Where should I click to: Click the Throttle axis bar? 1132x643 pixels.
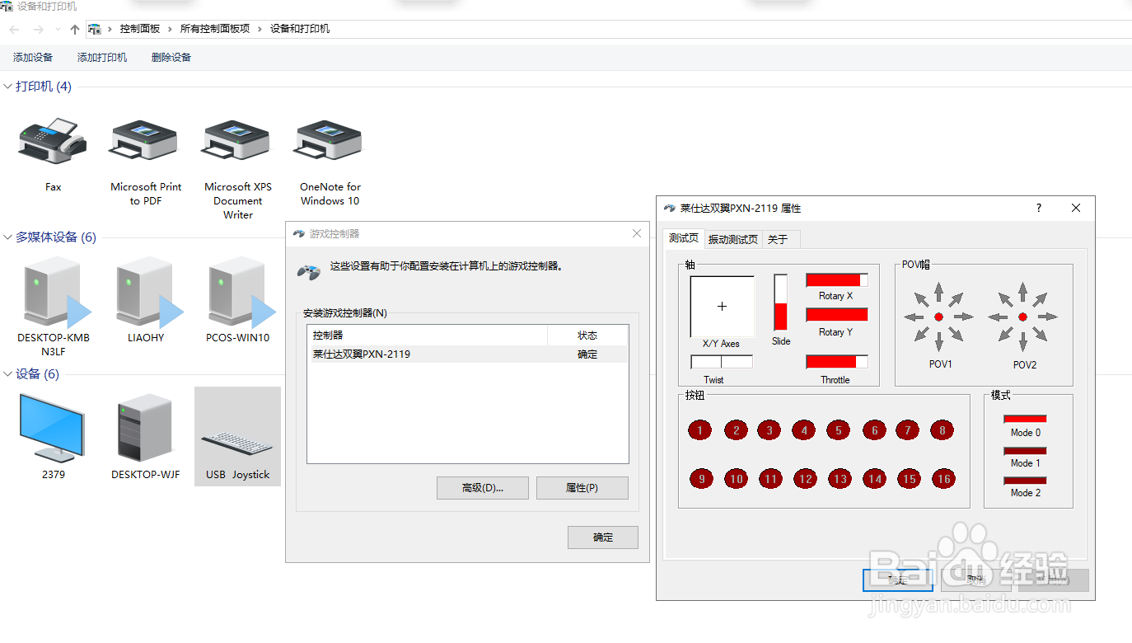tap(837, 361)
